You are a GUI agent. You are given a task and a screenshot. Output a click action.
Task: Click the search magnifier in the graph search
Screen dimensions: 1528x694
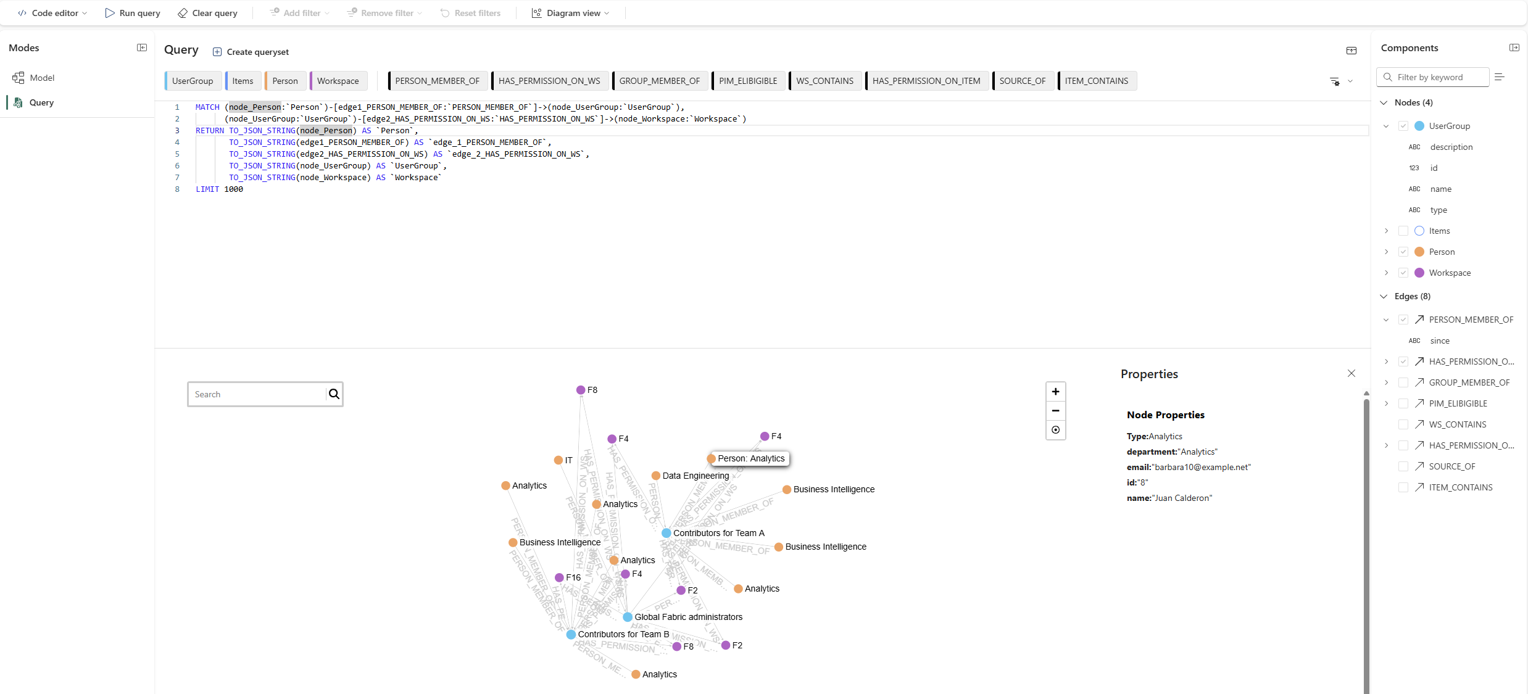334,394
